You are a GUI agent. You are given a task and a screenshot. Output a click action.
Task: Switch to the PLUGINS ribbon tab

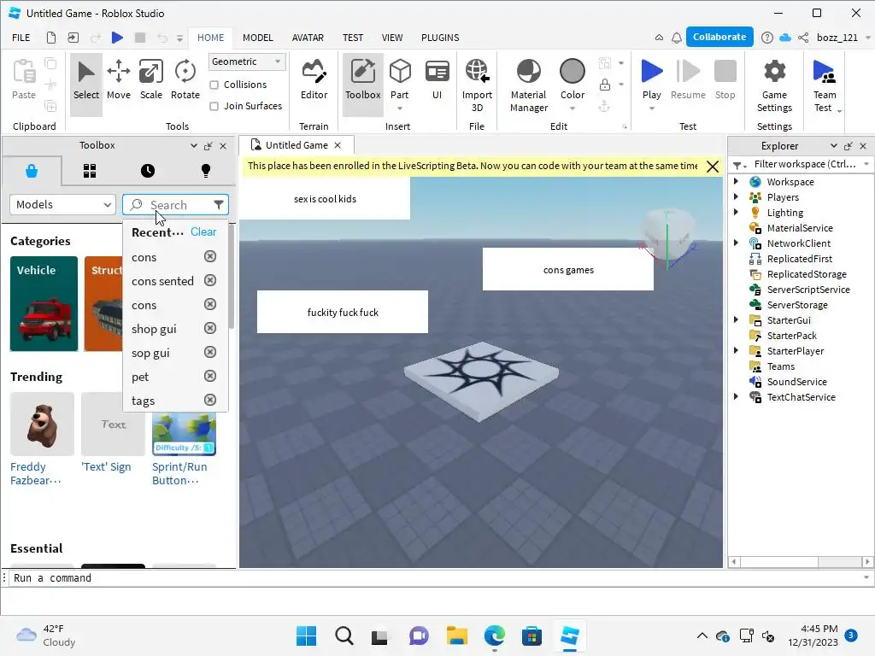(440, 38)
